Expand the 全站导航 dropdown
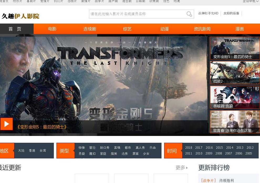260x183 pixels. [251, 1]
